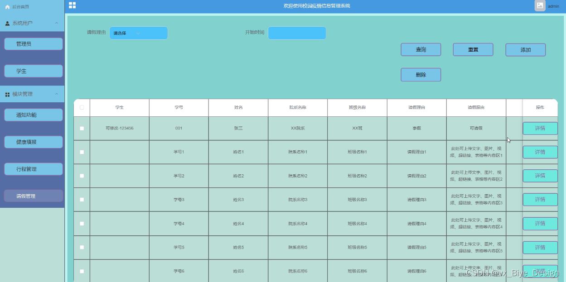The height and width of the screenshot is (282, 566).
Task: Click the 学号 column header
Action: click(179, 108)
